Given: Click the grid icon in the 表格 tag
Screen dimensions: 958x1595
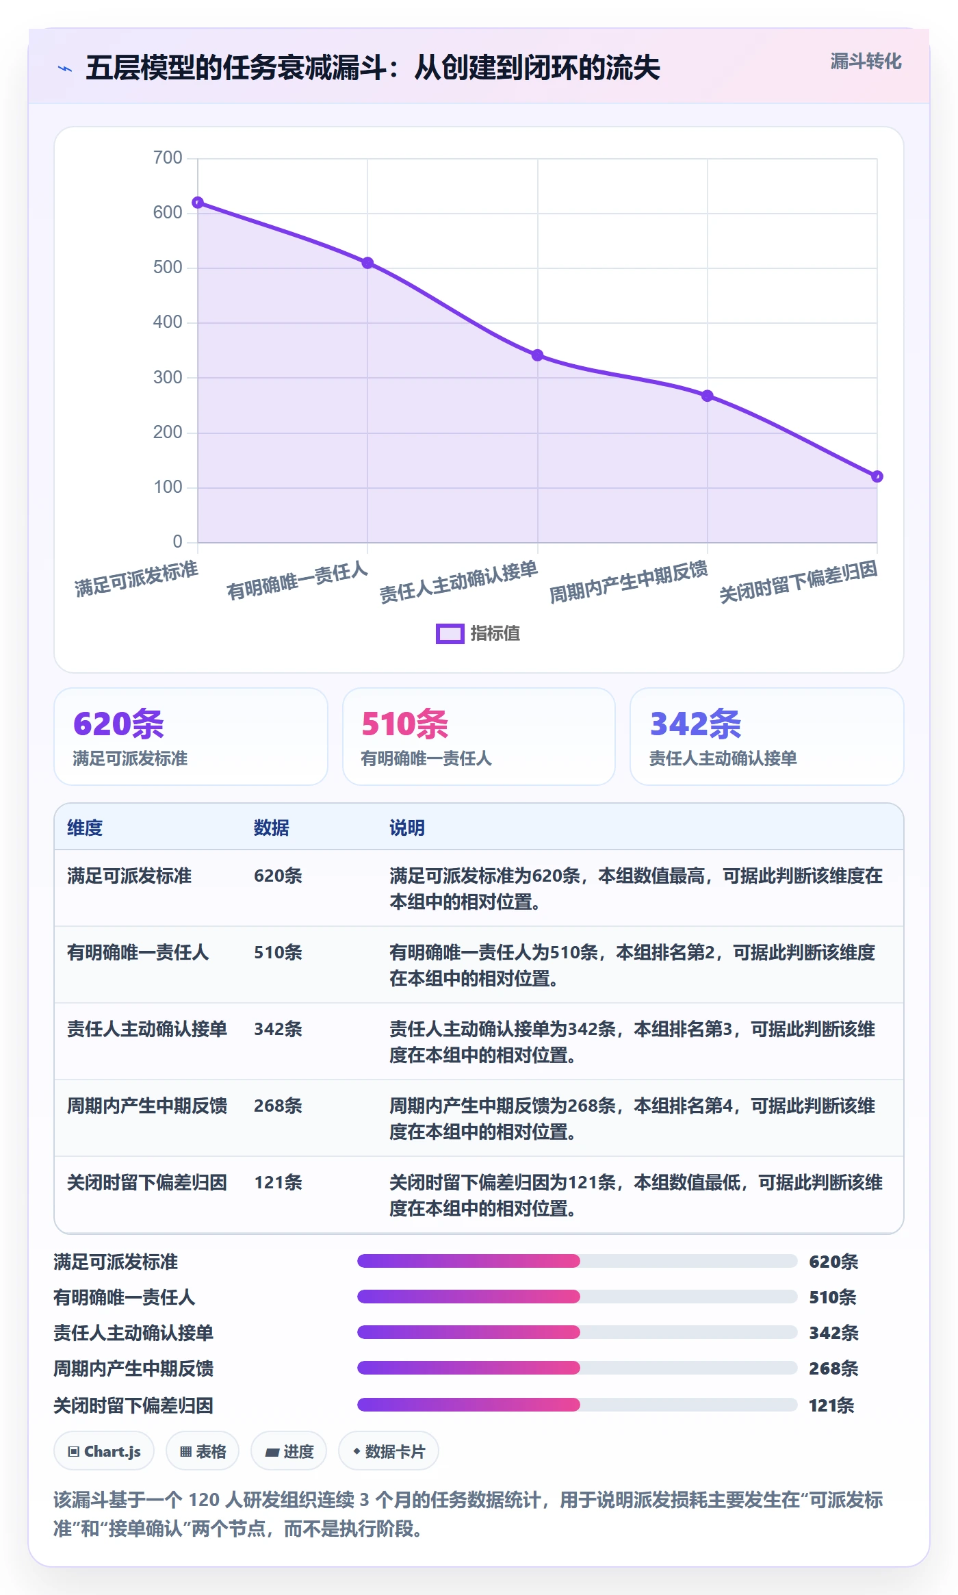Looking at the screenshot, I should tap(185, 1451).
